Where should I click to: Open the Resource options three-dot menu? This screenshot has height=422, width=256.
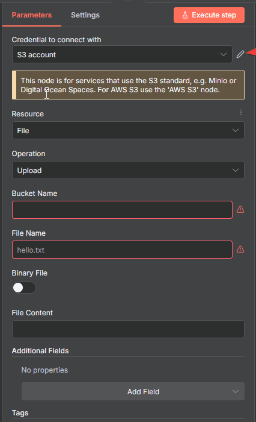[x=241, y=112]
